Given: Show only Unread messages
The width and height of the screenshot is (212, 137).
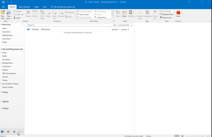Looking at the screenshot, I should pyautogui.click(x=35, y=30).
